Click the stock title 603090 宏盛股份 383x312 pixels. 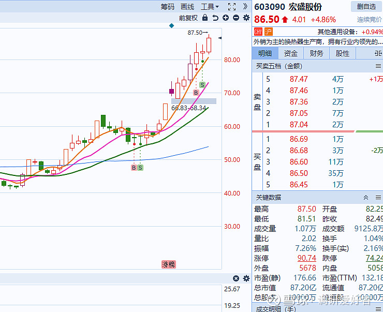288,7
